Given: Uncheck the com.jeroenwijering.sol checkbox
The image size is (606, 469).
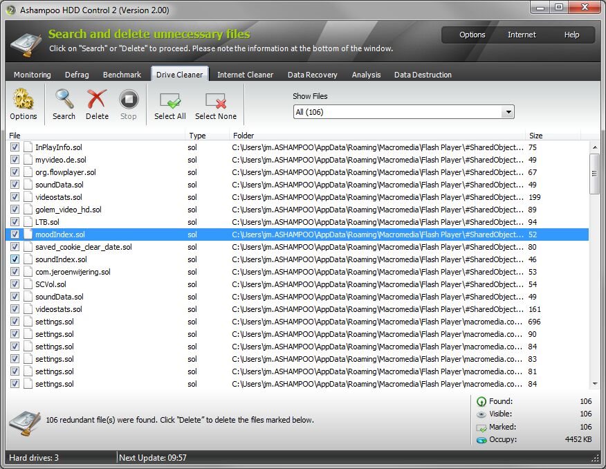Looking at the screenshot, I should [15, 272].
